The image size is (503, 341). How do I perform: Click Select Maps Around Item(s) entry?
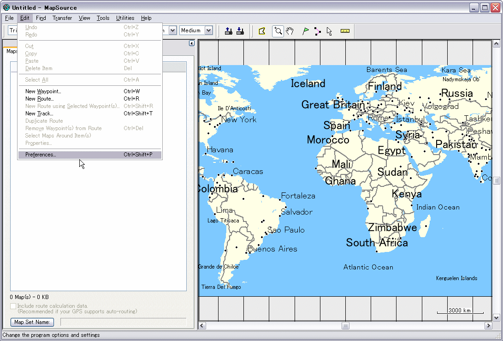pyautogui.click(x=90, y=136)
